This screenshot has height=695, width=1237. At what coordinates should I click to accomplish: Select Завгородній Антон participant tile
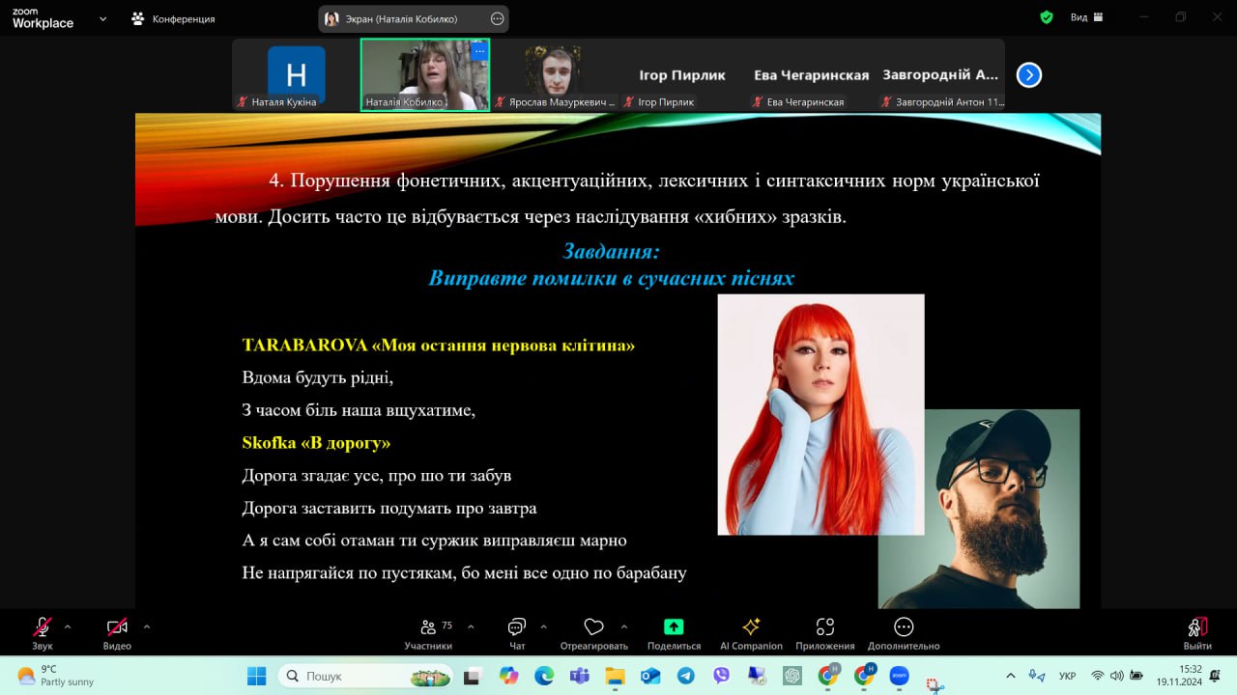point(940,74)
